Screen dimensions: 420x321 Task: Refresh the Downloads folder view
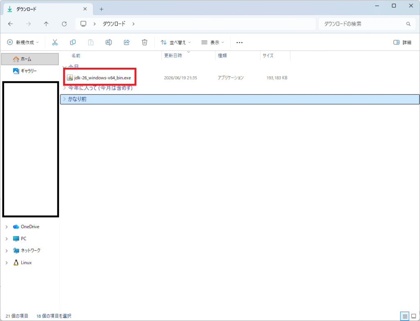point(64,24)
